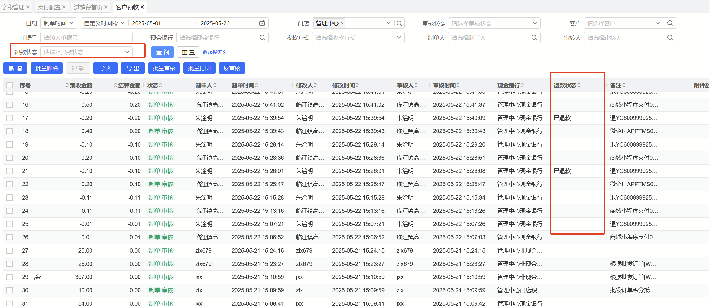710x306 pixels.
Task: Click the disabled 退款 button
Action: [78, 68]
